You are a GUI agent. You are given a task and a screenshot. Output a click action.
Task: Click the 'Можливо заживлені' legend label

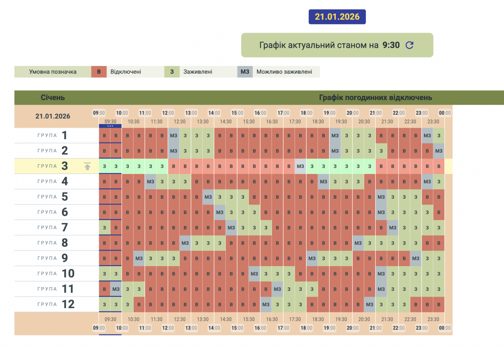tap(284, 72)
